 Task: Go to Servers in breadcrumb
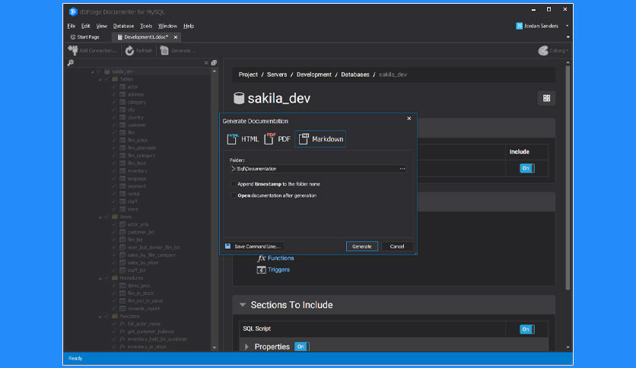(x=277, y=75)
